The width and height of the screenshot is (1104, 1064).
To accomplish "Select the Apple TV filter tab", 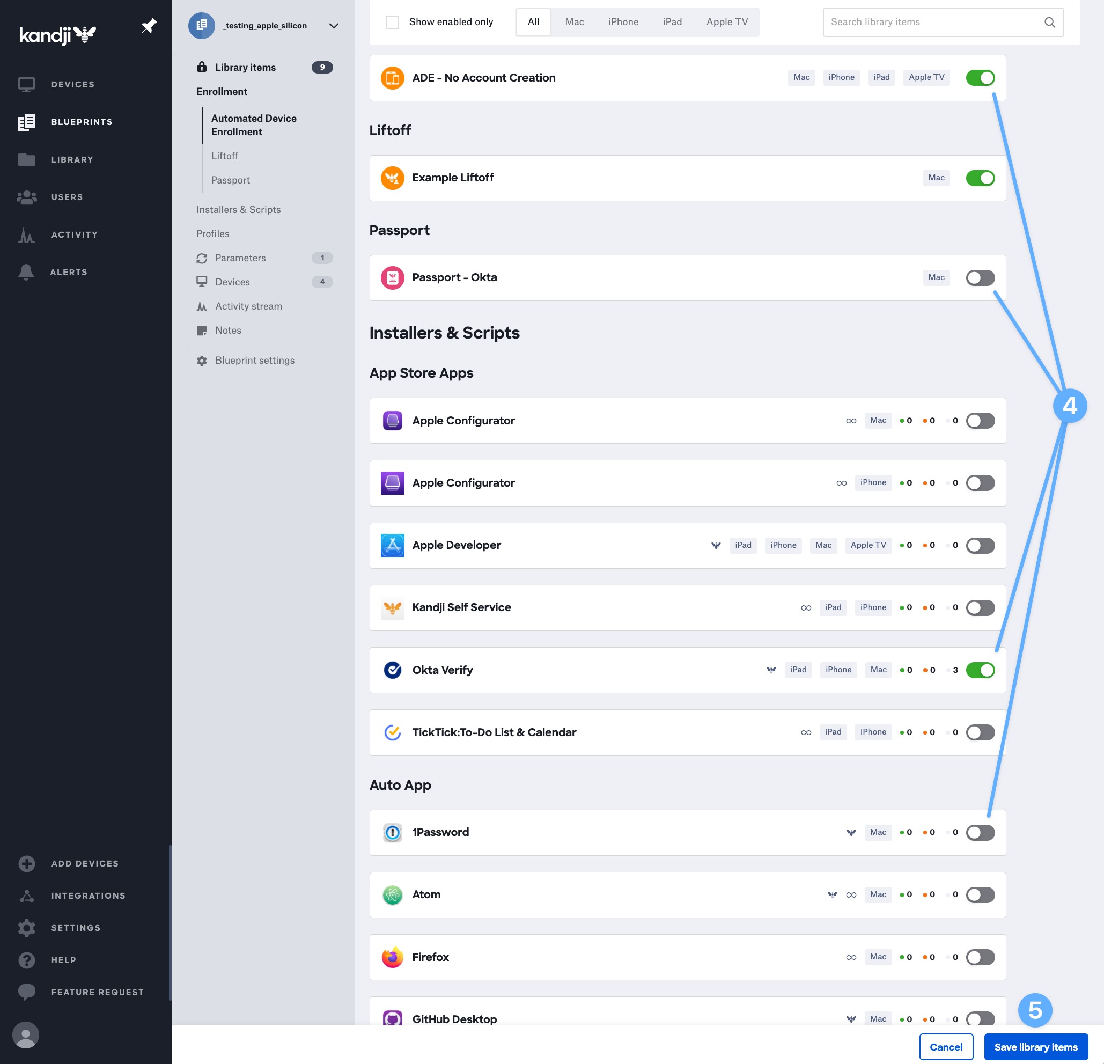I will pyautogui.click(x=726, y=22).
